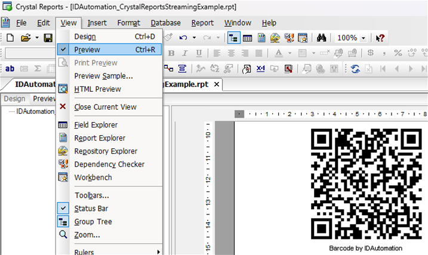The image size is (428, 255).
Task: Click the Dependency Checker toolbar icon
Action: [290, 38]
